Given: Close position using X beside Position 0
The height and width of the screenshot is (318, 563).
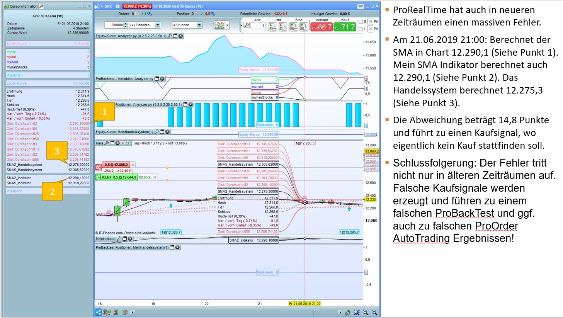Looking at the screenshot, I should [x=196, y=14].
